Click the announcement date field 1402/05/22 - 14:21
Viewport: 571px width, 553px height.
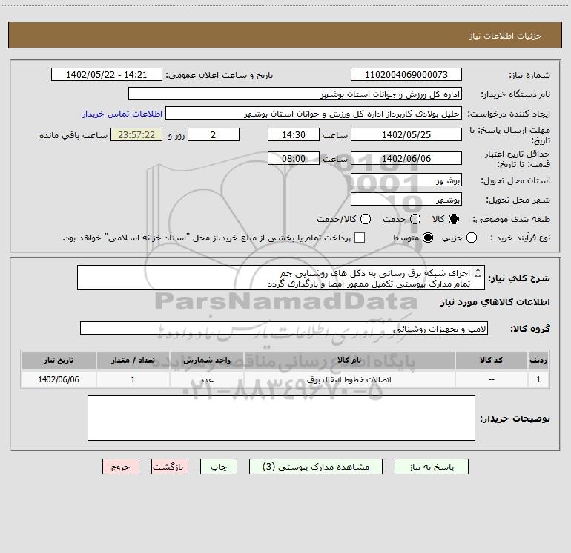pyautogui.click(x=106, y=74)
